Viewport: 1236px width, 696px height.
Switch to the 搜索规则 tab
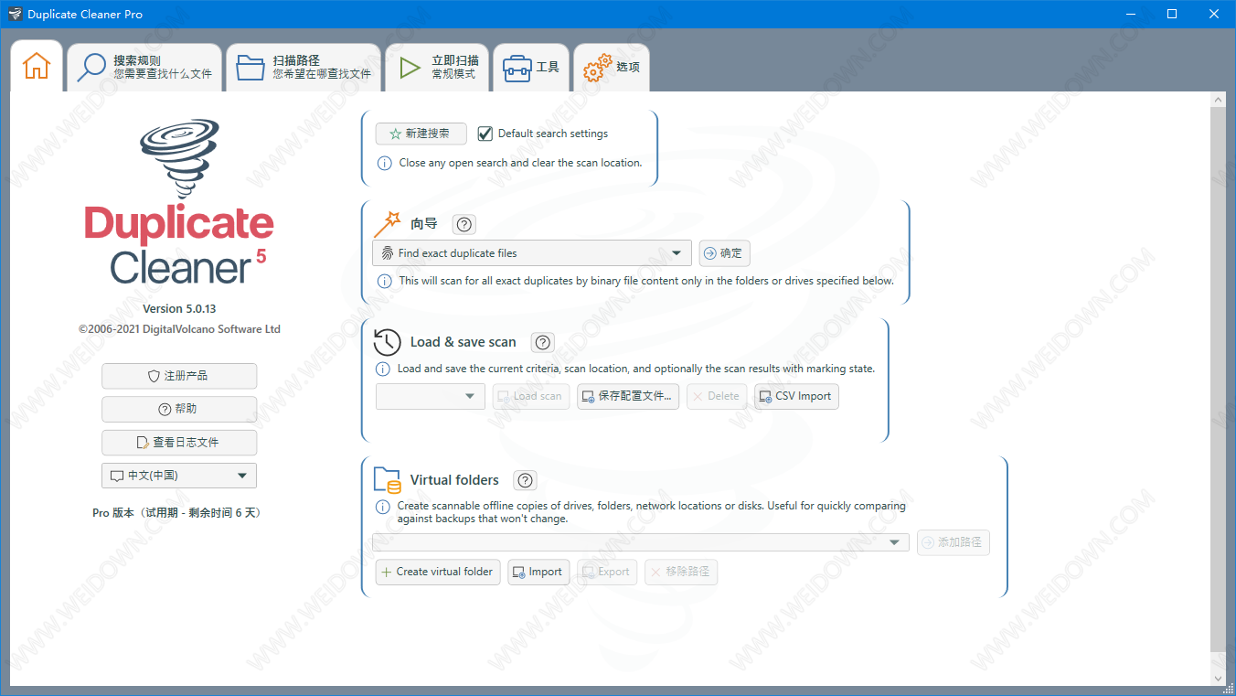click(144, 68)
